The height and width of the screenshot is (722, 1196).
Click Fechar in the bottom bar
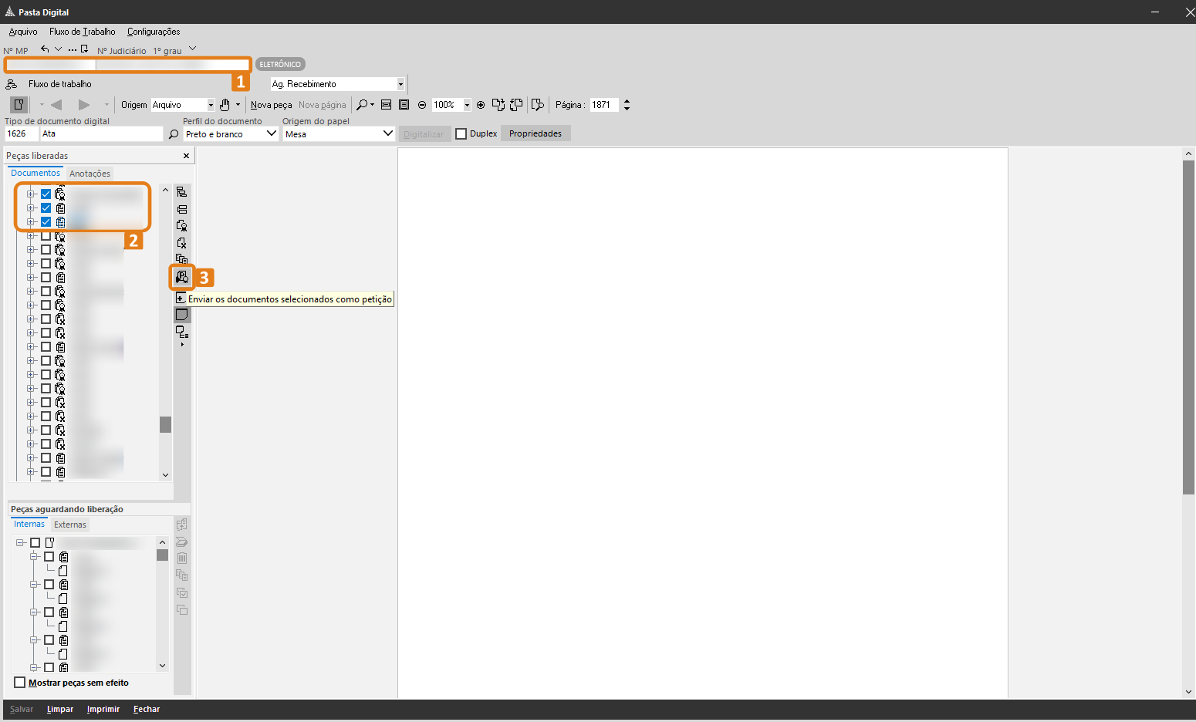147,709
